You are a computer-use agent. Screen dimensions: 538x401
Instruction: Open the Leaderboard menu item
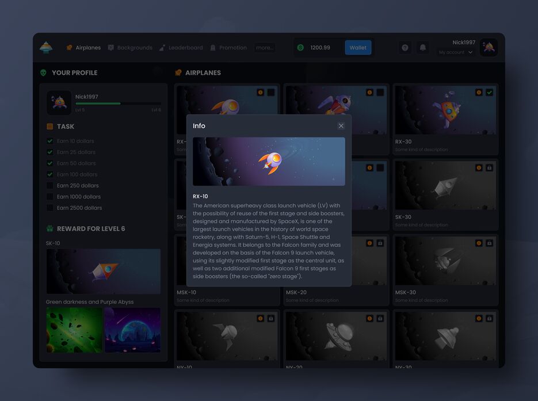click(181, 48)
